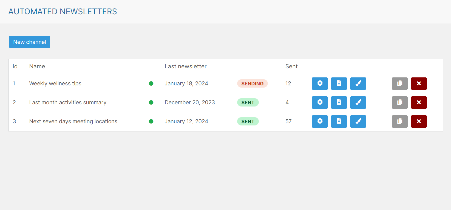This screenshot has height=210, width=451.
Task: Create a New channel
Action: coord(30,42)
